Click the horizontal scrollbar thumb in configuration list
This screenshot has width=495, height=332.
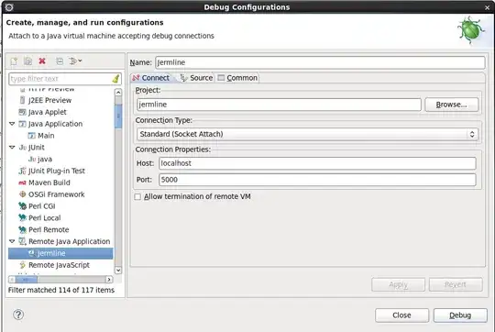(x=27, y=280)
